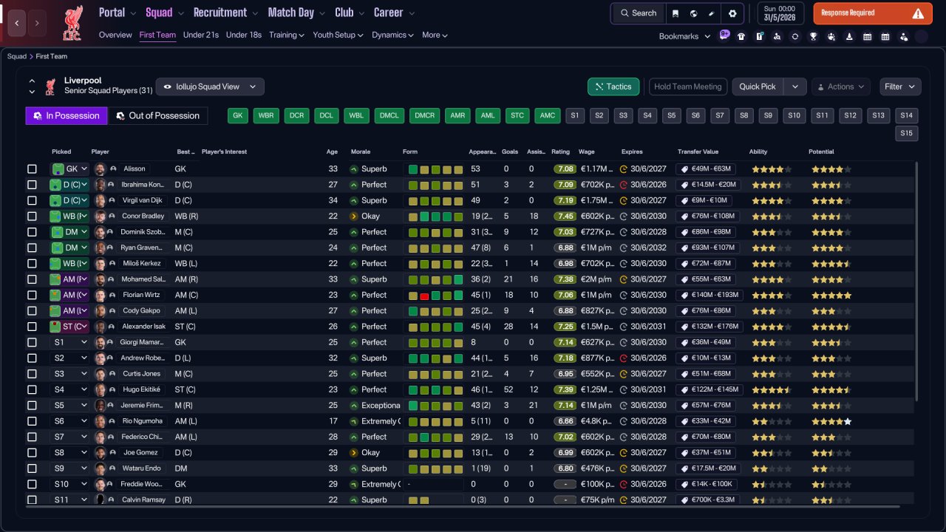
Task: Open the trophy shortcut icon
Action: [x=813, y=36]
